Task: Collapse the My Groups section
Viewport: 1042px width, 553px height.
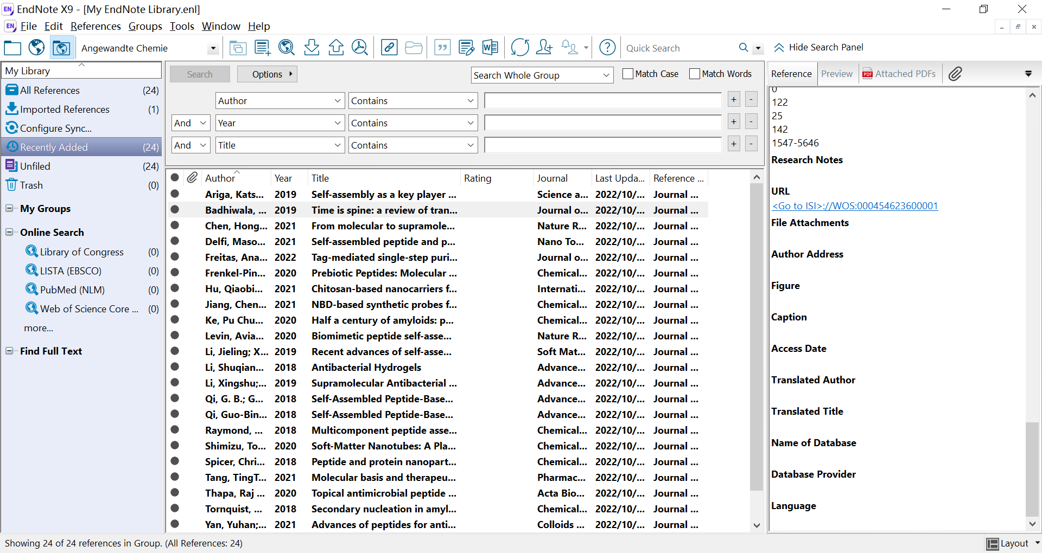Action: [9, 208]
